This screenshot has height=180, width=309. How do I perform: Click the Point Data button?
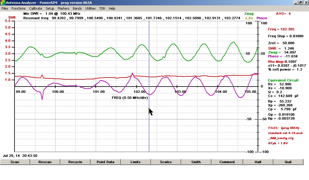click(x=105, y=162)
